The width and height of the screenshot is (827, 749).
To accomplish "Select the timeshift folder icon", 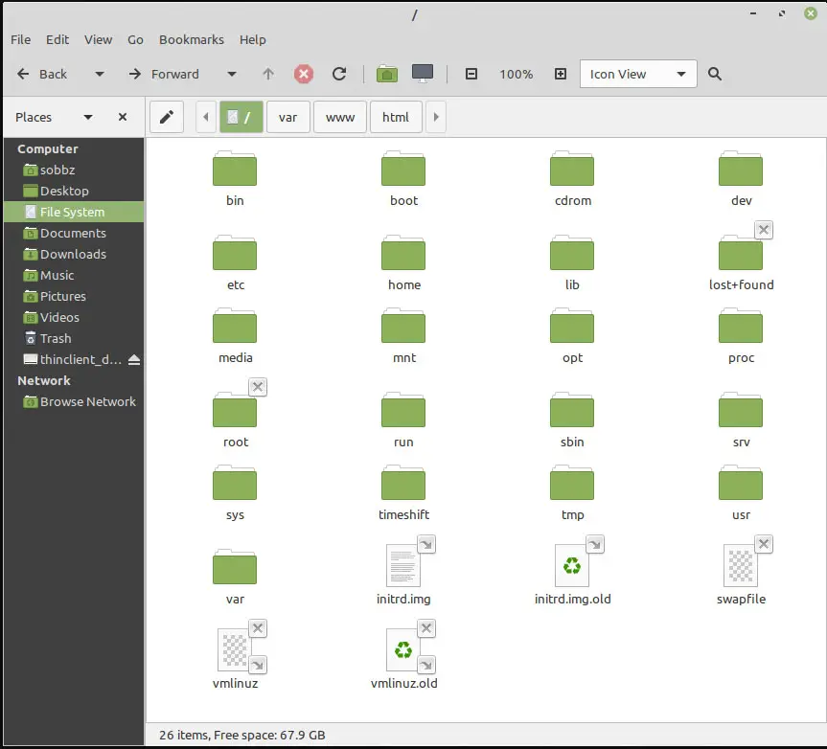I will [x=403, y=483].
